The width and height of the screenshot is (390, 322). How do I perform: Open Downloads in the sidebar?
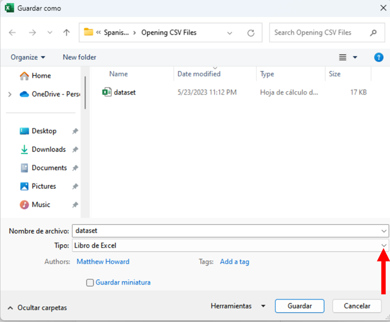point(48,149)
